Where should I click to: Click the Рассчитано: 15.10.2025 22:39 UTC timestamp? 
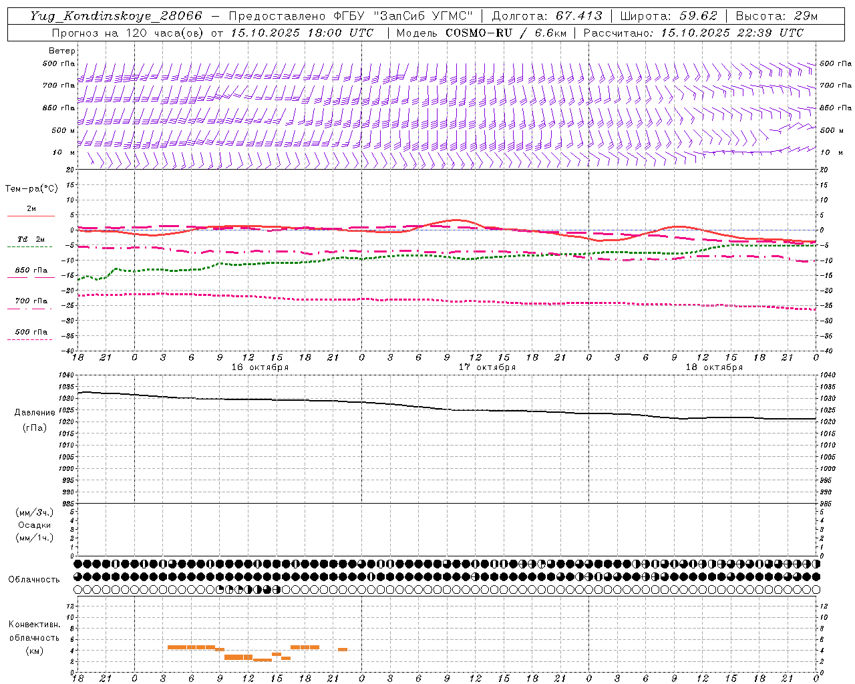(693, 33)
